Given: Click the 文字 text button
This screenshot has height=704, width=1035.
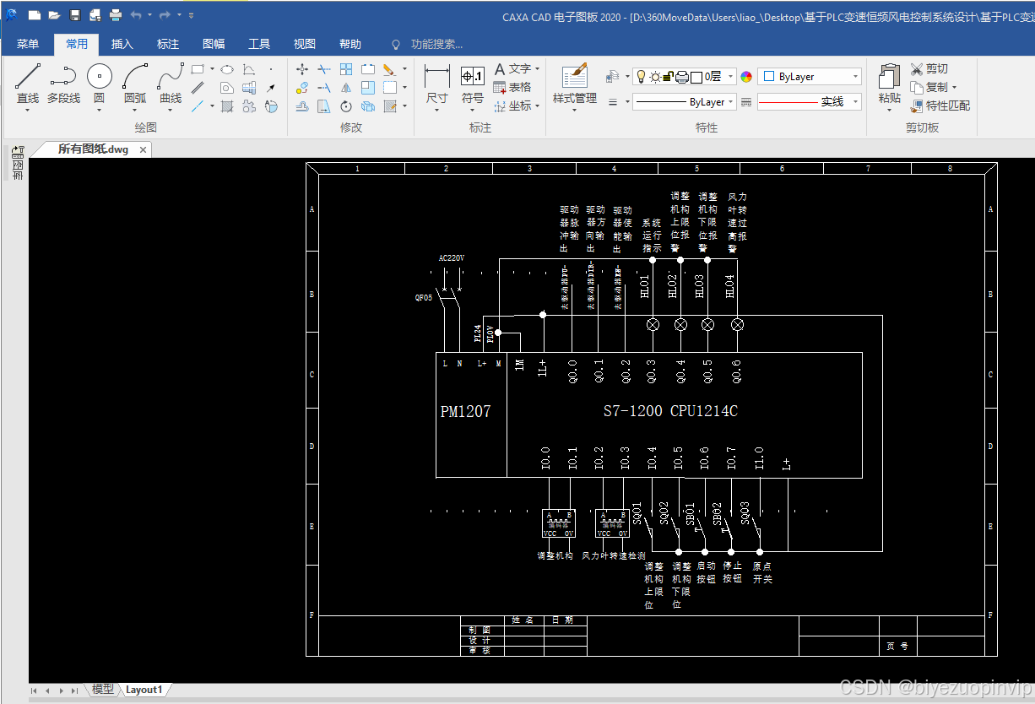Looking at the screenshot, I should 512,68.
